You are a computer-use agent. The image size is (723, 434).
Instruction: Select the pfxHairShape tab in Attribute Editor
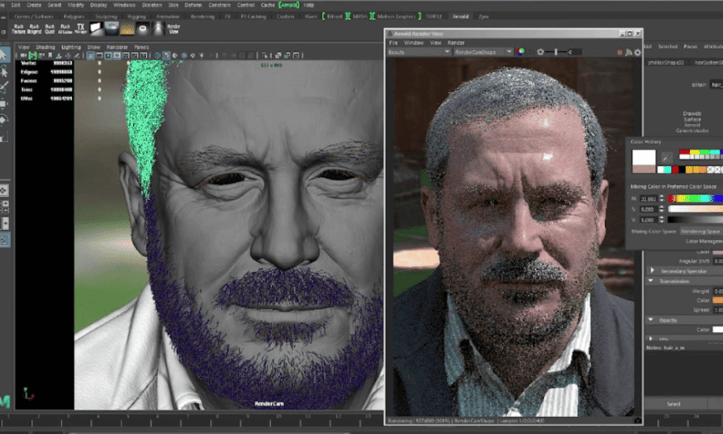665,62
